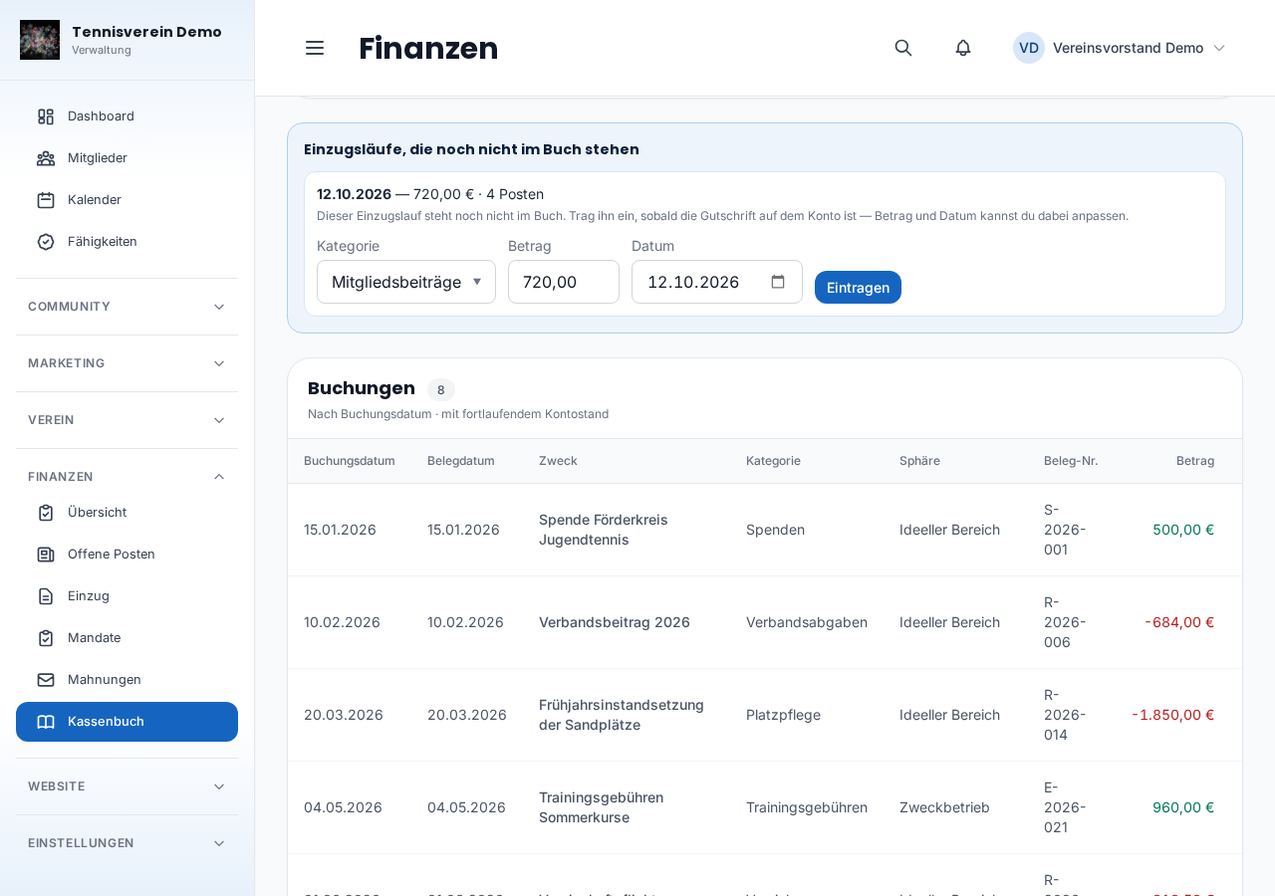This screenshot has height=896, width=1275.
Task: Click the Offene Posten icon
Action: 46,555
